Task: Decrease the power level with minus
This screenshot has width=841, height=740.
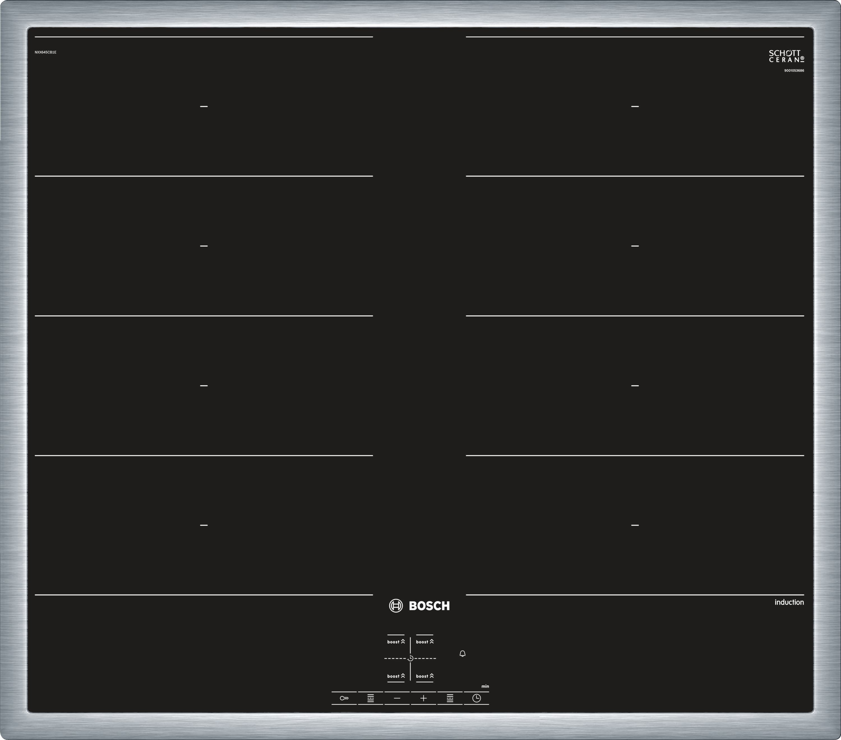Action: (397, 698)
